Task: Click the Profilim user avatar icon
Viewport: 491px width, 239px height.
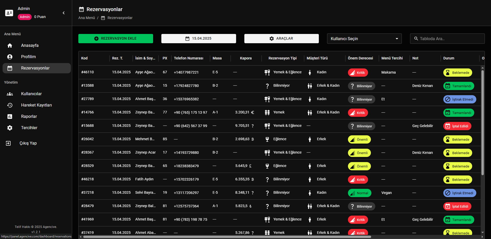Action: tap(10, 57)
